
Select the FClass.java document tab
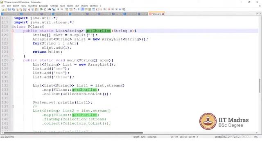[x=156, y=14]
